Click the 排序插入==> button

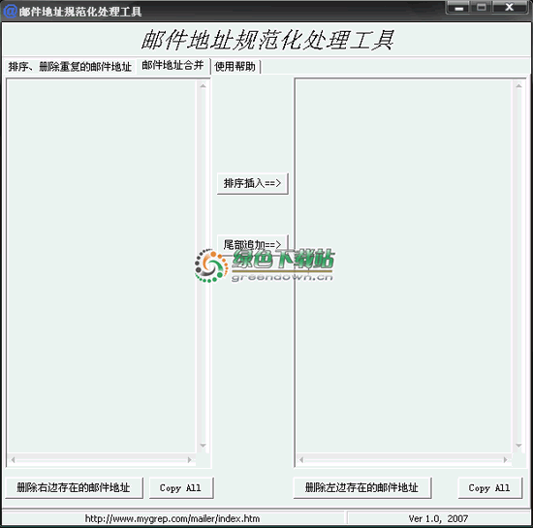coord(253,183)
